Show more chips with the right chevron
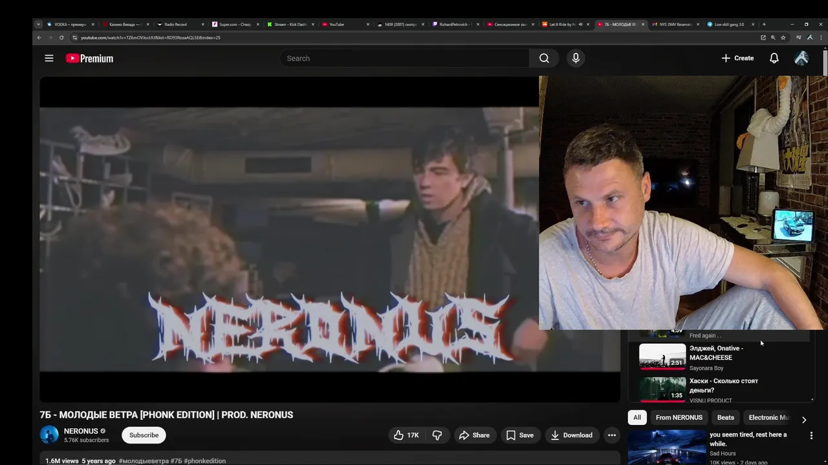828x465 pixels. tap(803, 419)
